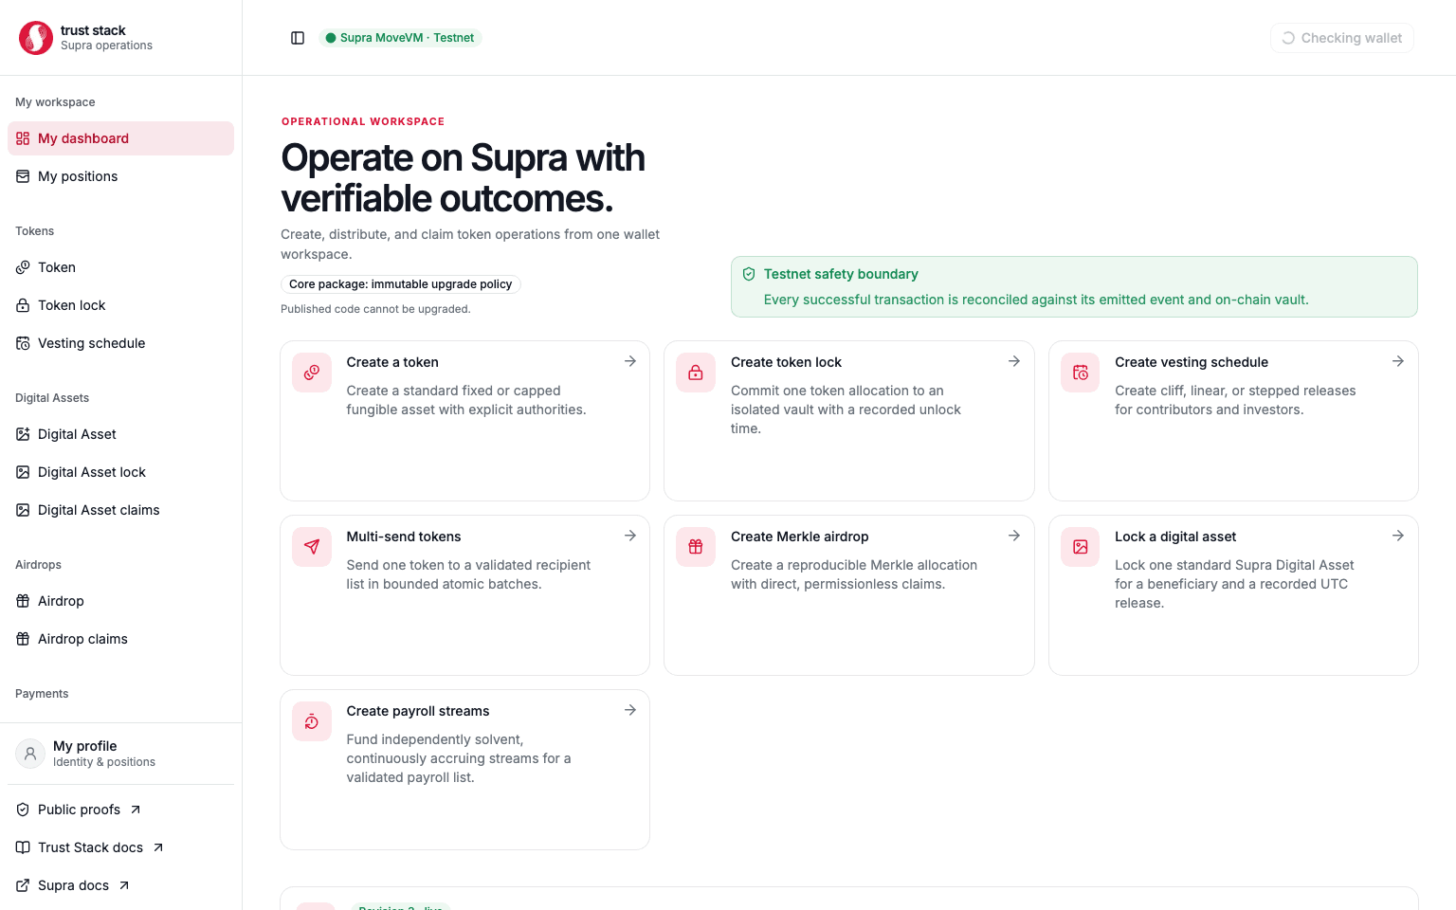
Task: Click the arrow on Lock a digital asset card
Action: coord(1398,536)
